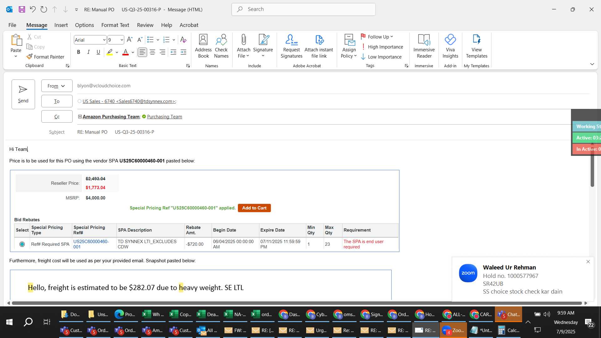Launch the Immersive Reader

[x=424, y=46]
